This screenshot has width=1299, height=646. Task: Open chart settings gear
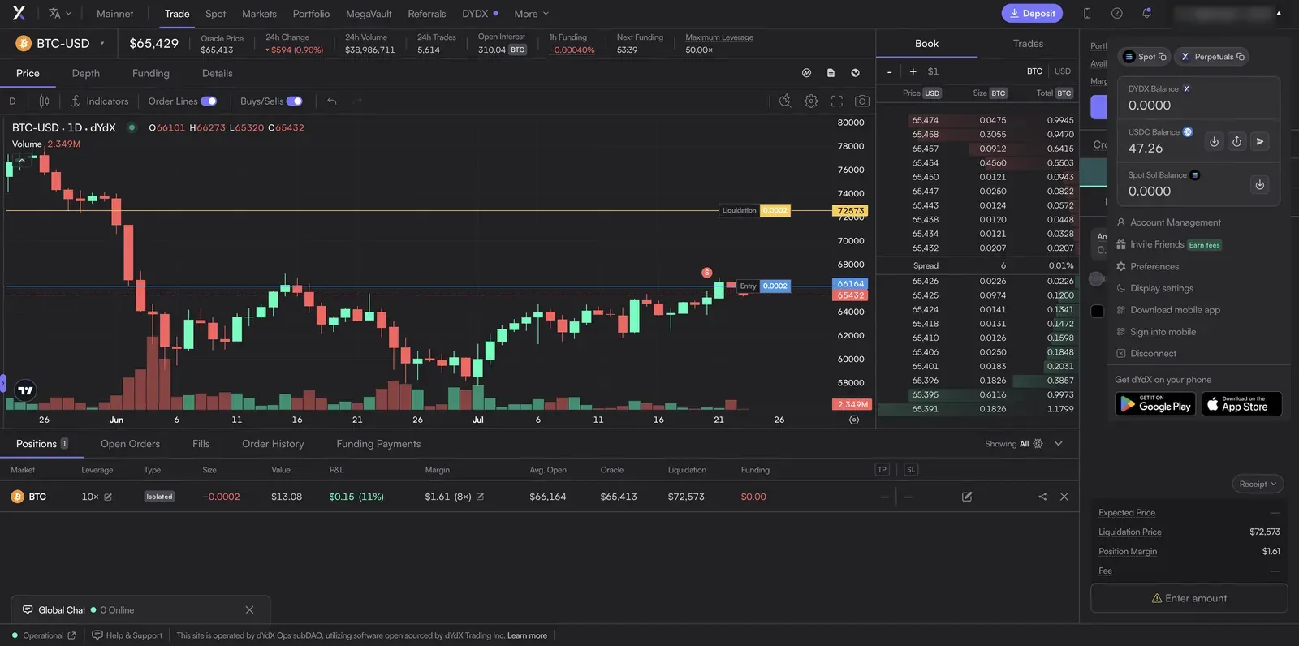click(x=811, y=101)
